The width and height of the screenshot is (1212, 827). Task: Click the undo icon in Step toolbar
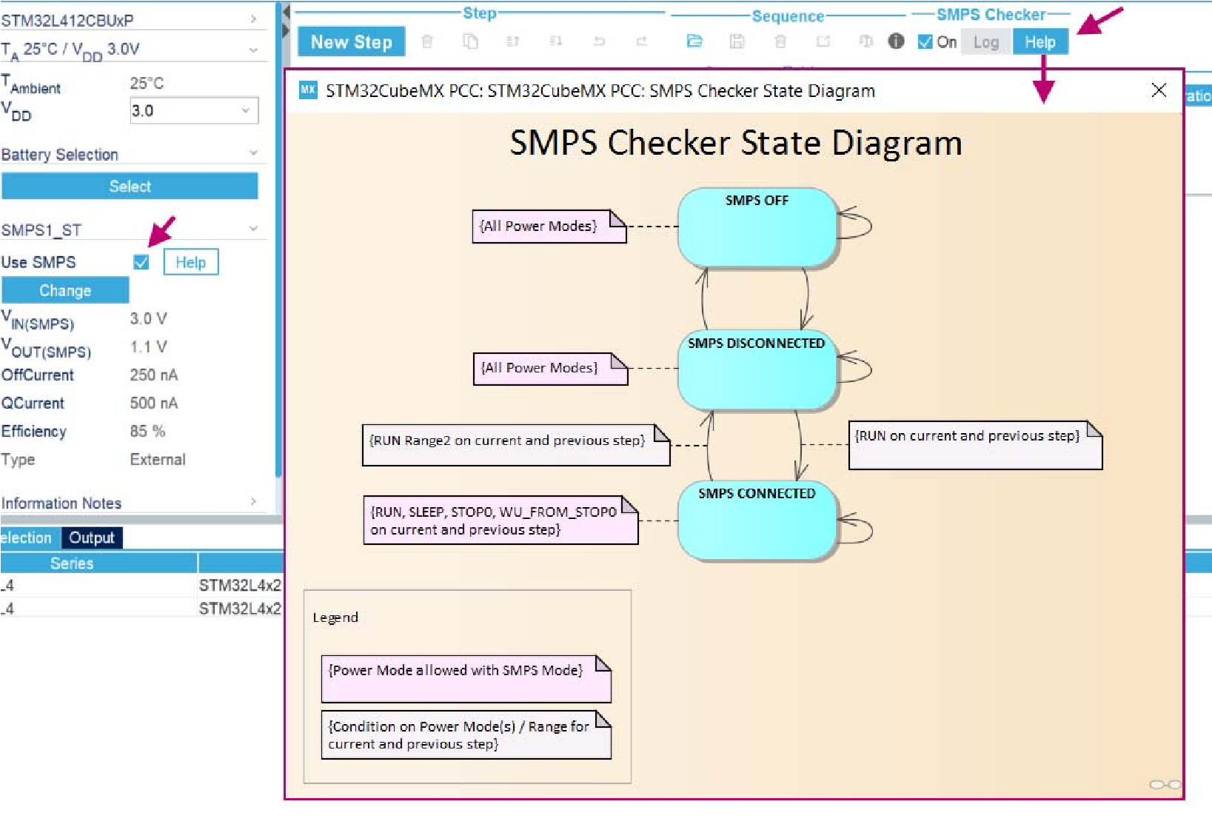coord(599,41)
